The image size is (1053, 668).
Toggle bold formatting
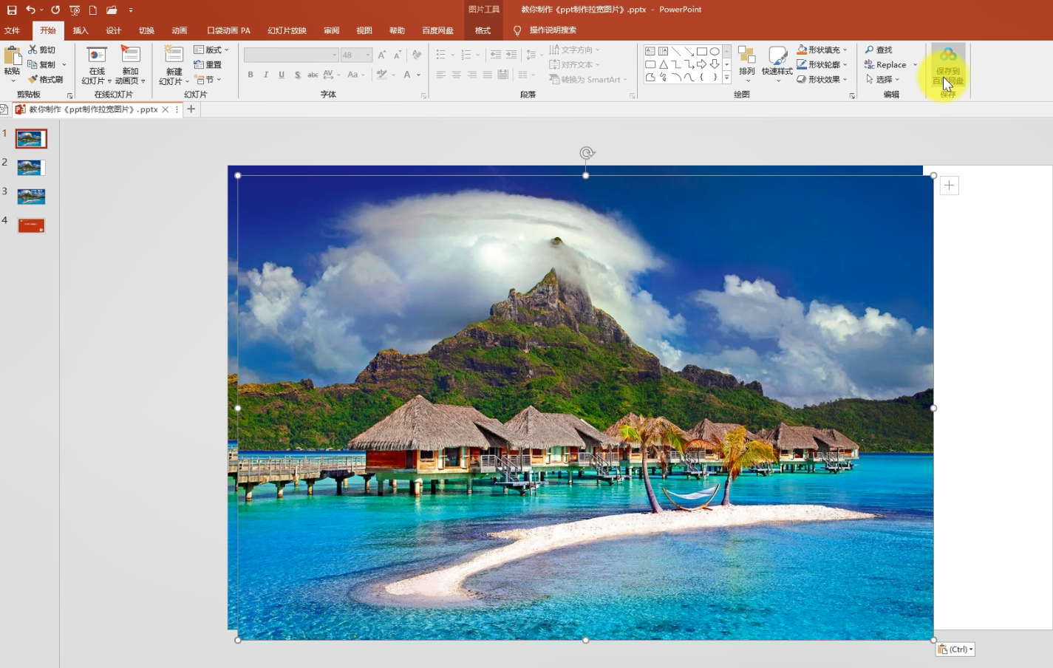point(251,75)
